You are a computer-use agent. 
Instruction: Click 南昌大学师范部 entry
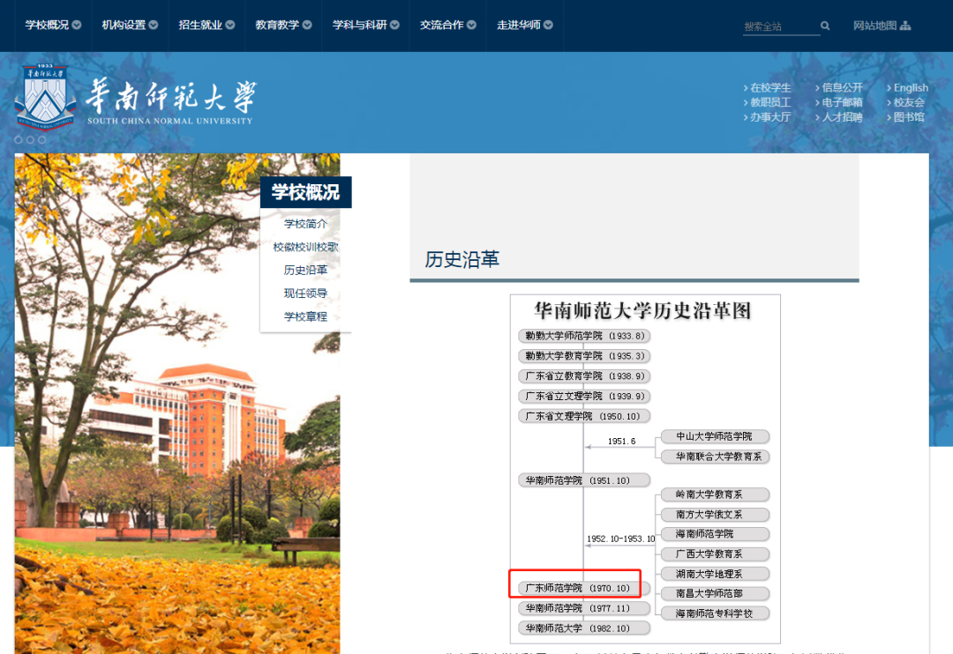[715, 593]
